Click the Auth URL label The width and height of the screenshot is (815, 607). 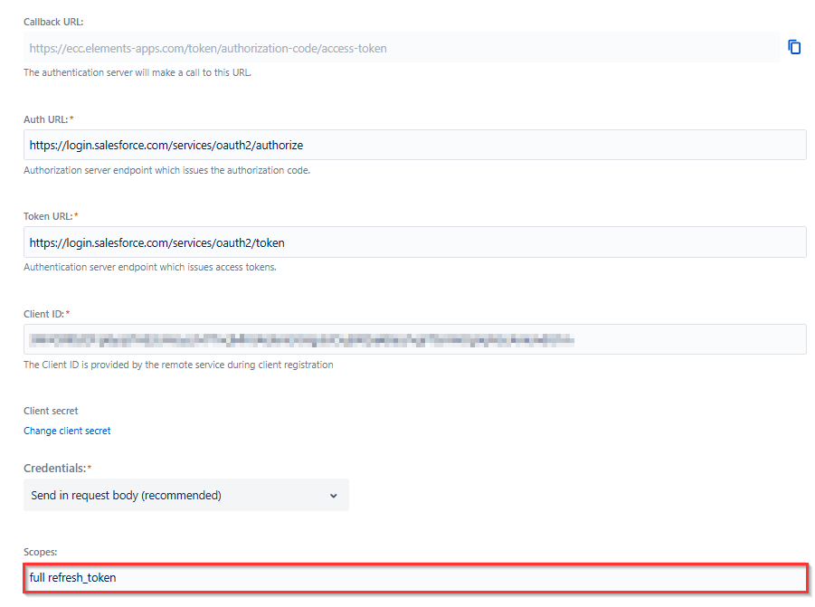48,119
